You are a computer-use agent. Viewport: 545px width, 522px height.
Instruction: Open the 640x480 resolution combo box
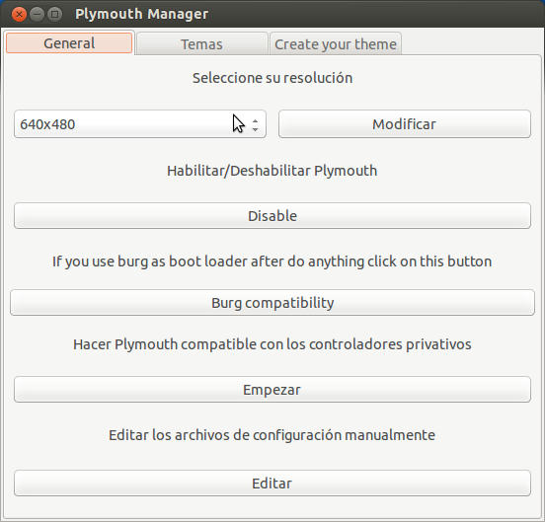(x=140, y=124)
